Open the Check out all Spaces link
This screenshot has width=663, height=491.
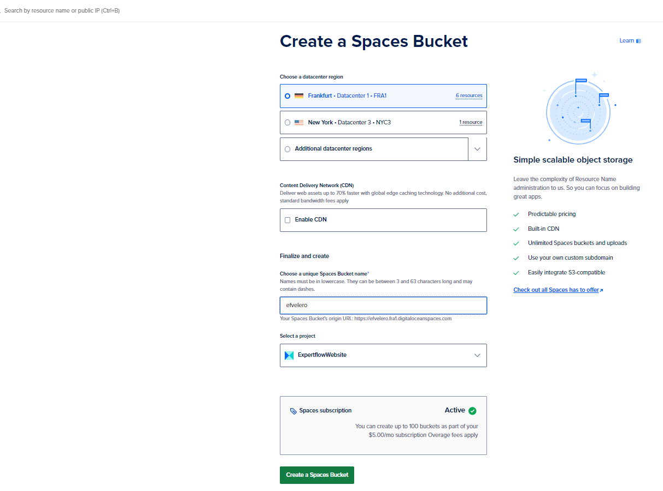click(558, 290)
